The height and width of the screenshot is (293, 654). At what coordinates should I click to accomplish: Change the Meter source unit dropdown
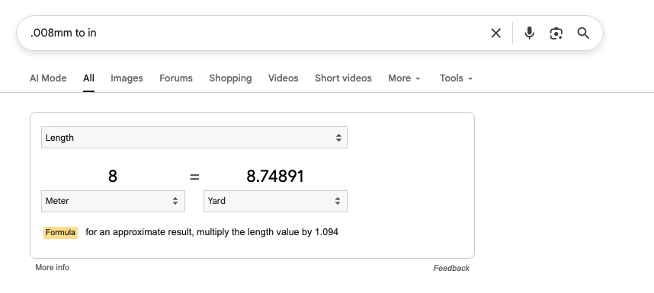113,201
